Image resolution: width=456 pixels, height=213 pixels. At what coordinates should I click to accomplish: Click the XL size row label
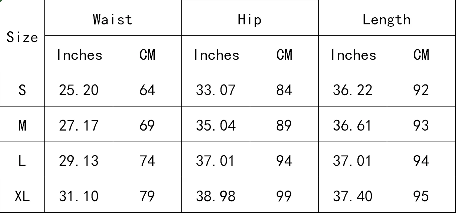[x=22, y=195]
